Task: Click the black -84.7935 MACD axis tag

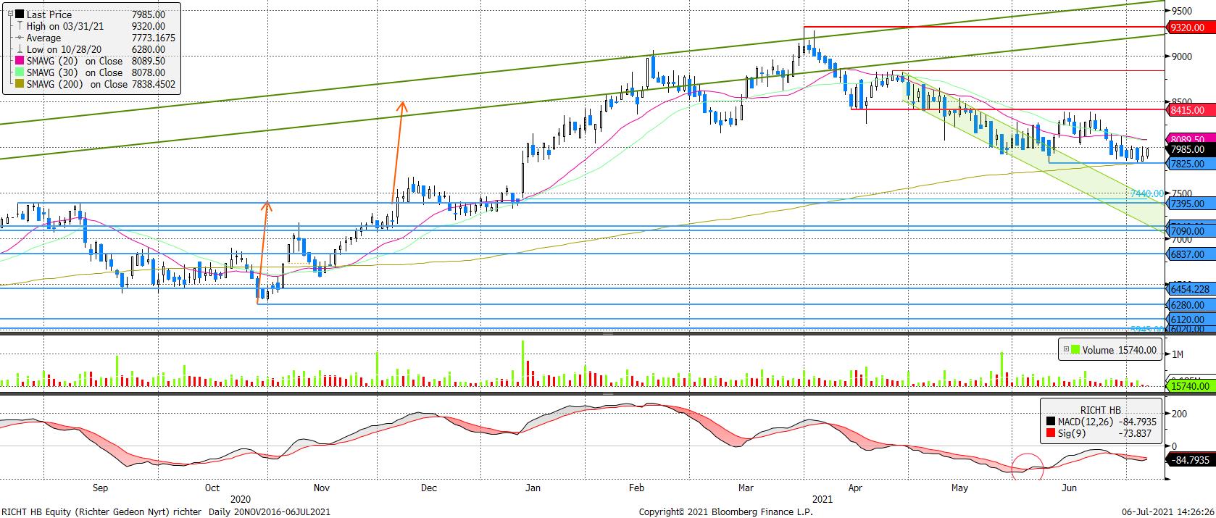Action: pyautogui.click(x=1189, y=460)
